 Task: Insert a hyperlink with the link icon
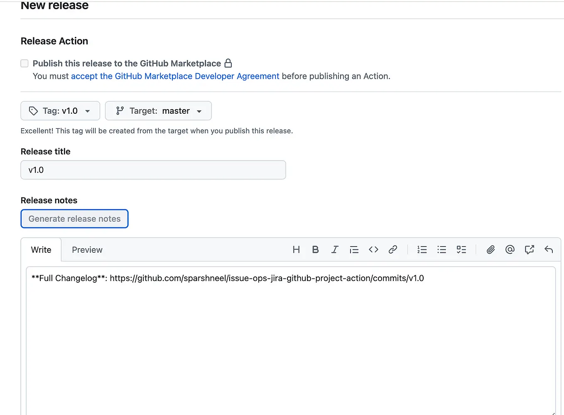pyautogui.click(x=393, y=249)
